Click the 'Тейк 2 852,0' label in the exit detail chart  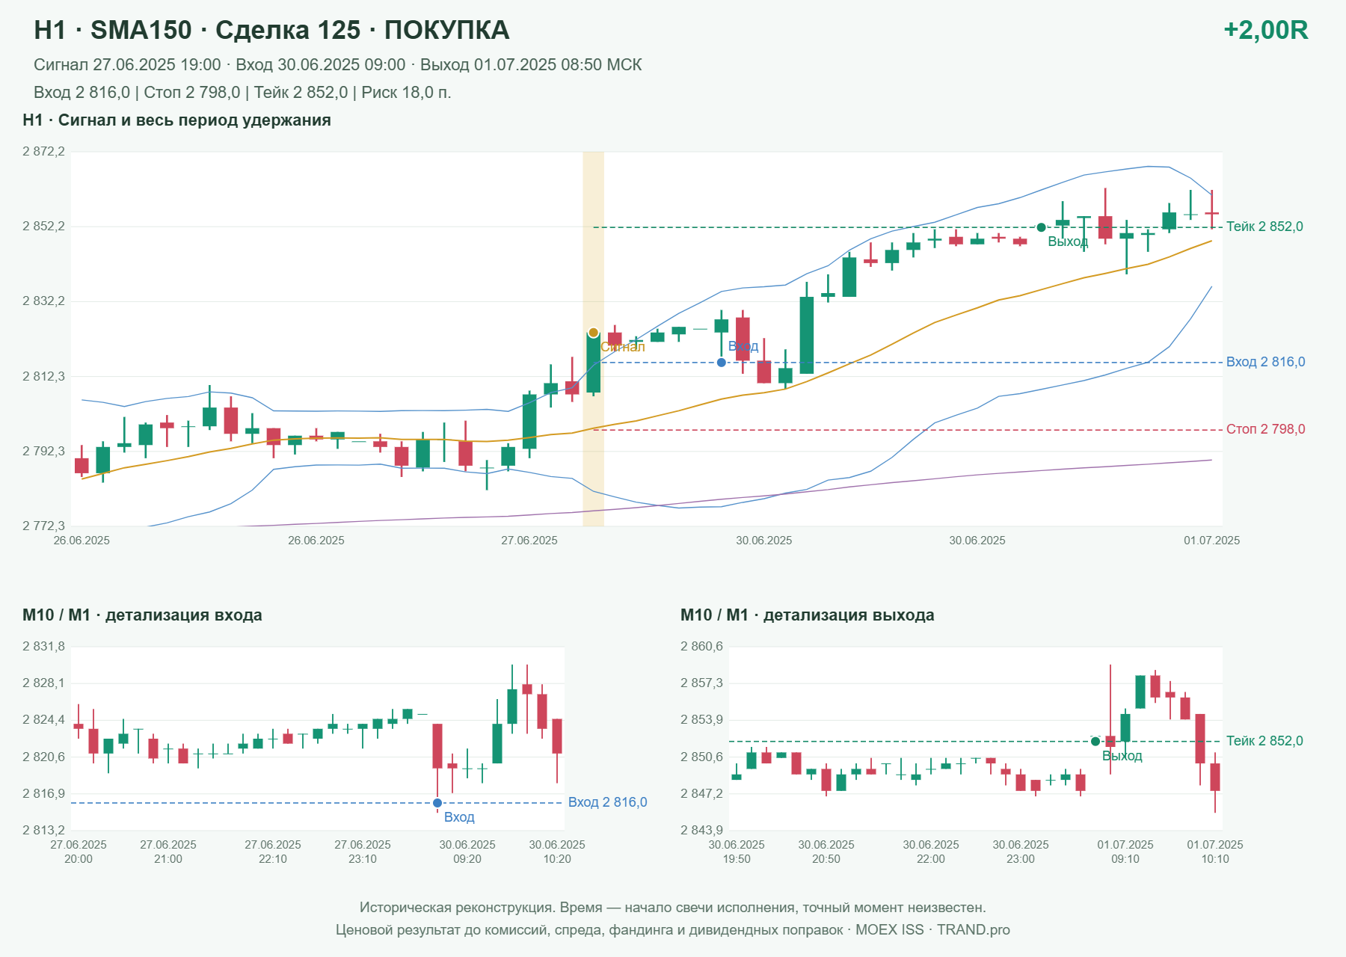point(1264,741)
